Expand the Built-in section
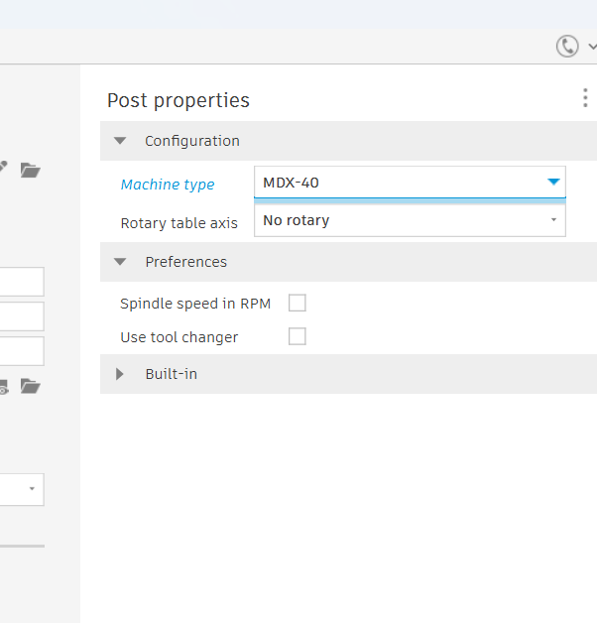This screenshot has height=623, width=597. point(120,374)
